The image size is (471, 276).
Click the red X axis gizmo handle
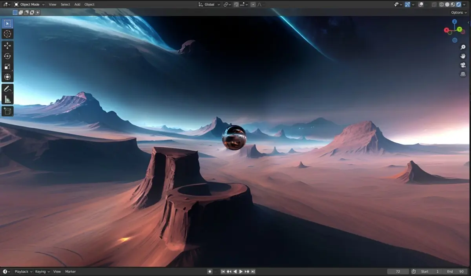446,30
